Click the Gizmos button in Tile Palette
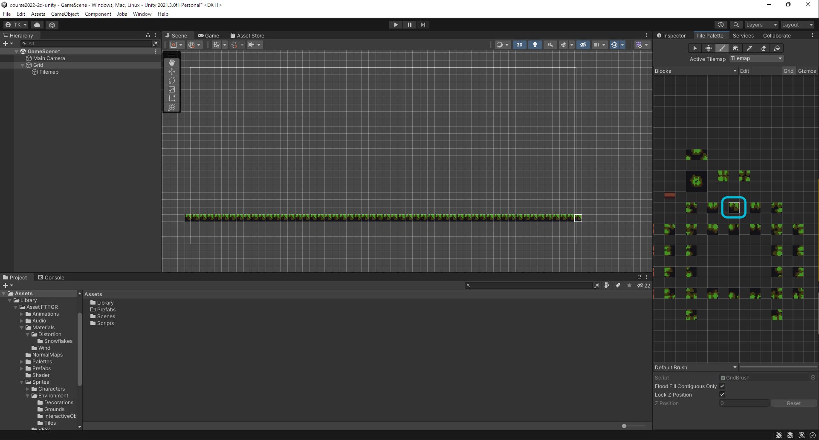The height and width of the screenshot is (440, 819). click(x=807, y=71)
